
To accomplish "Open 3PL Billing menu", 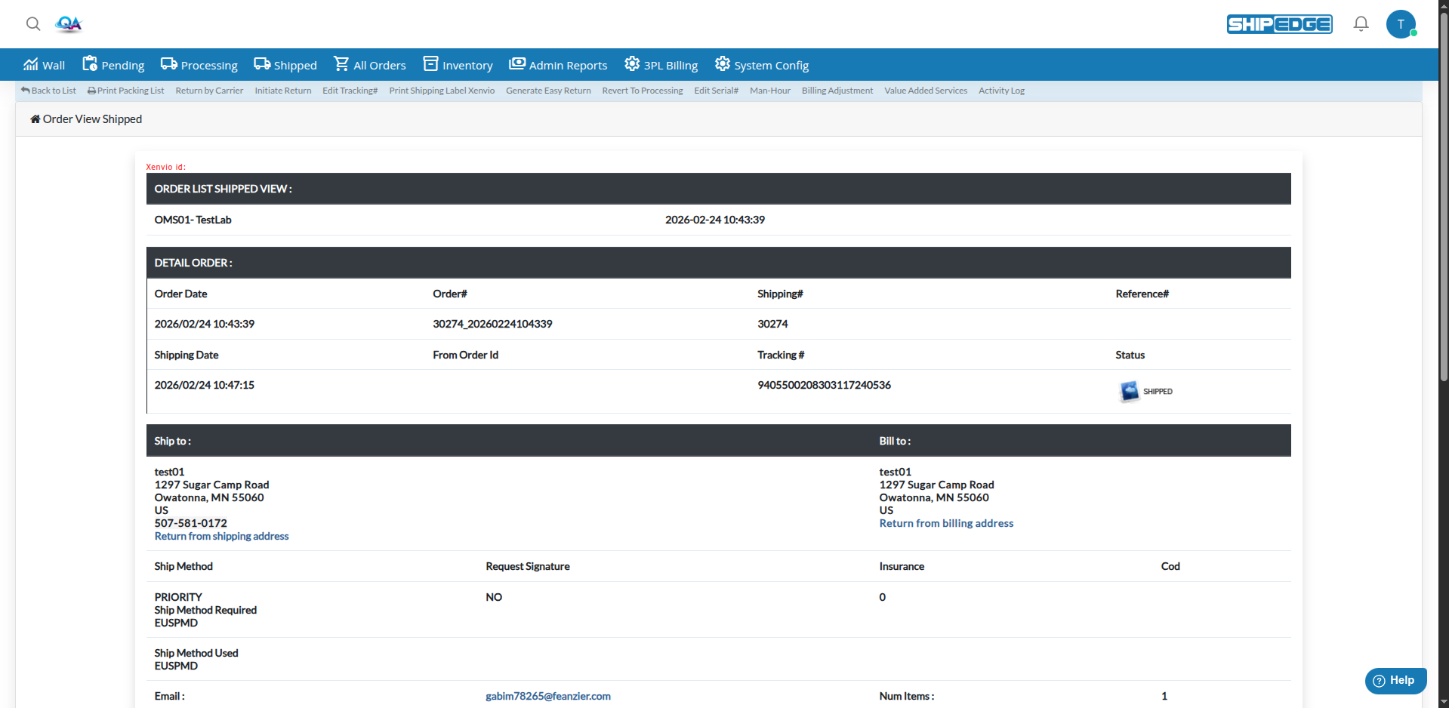I will click(661, 65).
